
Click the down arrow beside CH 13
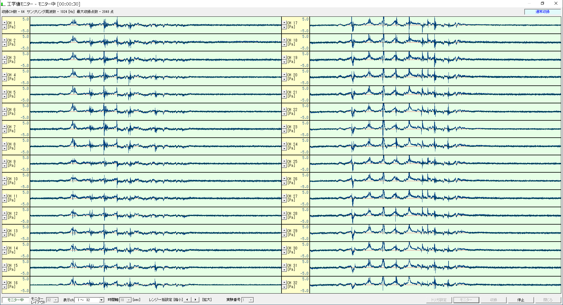click(4, 235)
